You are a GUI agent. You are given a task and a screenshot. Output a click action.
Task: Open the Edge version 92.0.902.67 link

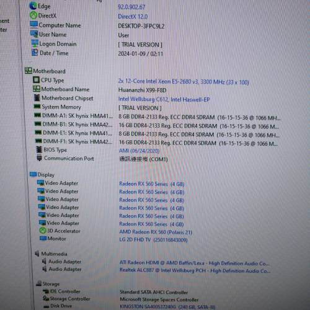[x=131, y=7]
